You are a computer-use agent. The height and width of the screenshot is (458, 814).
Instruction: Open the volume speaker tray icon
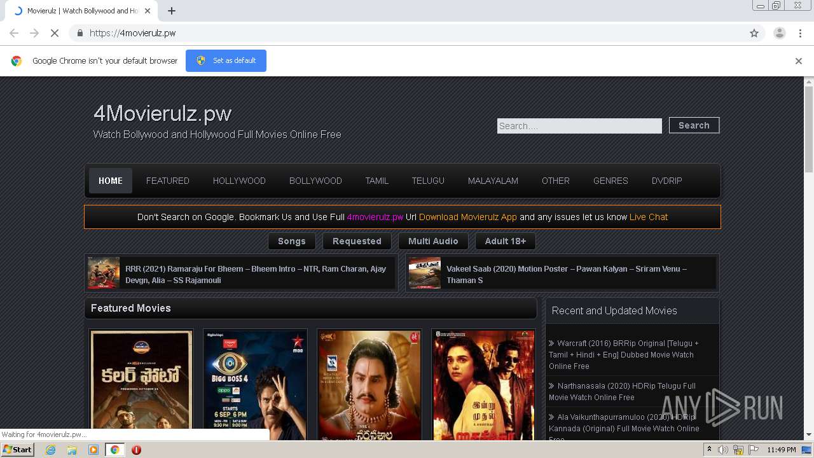723,450
